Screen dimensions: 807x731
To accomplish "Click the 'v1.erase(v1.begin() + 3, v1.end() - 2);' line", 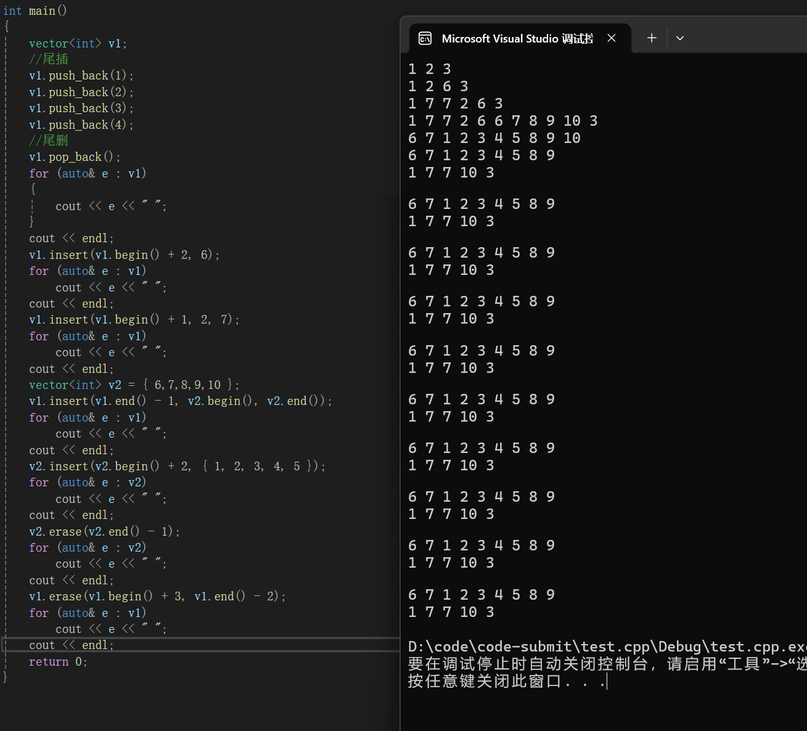I will (157, 597).
